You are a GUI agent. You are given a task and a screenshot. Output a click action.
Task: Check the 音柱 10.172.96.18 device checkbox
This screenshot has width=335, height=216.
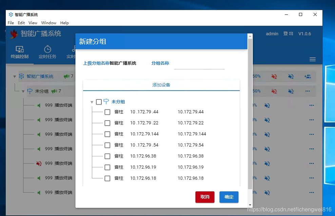click(107, 178)
